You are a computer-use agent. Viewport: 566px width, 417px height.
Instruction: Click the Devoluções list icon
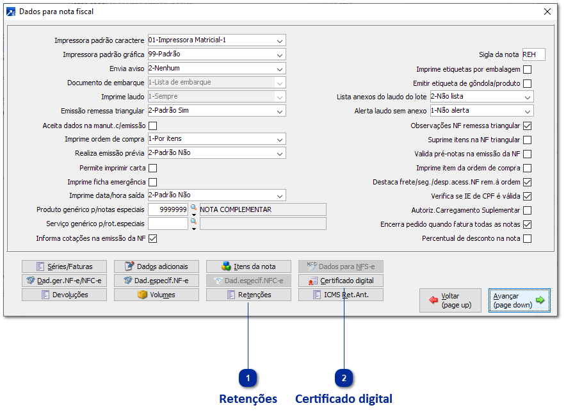click(x=45, y=295)
